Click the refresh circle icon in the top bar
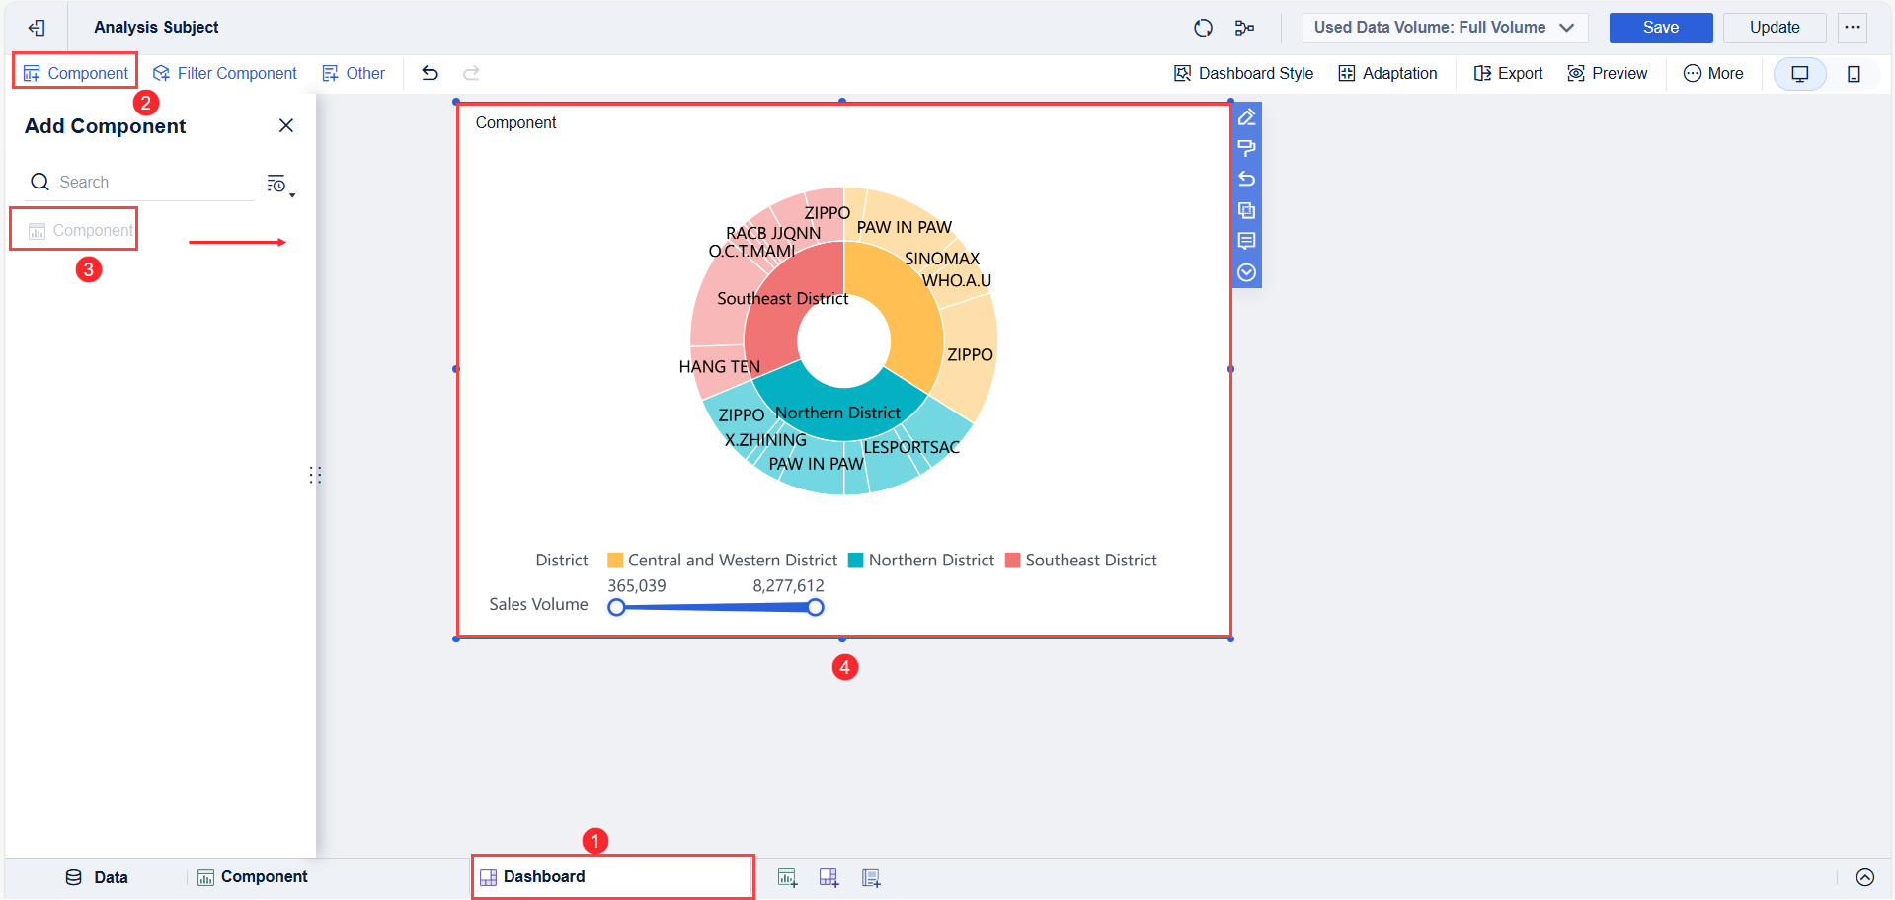The image size is (1895, 900). pyautogui.click(x=1203, y=28)
